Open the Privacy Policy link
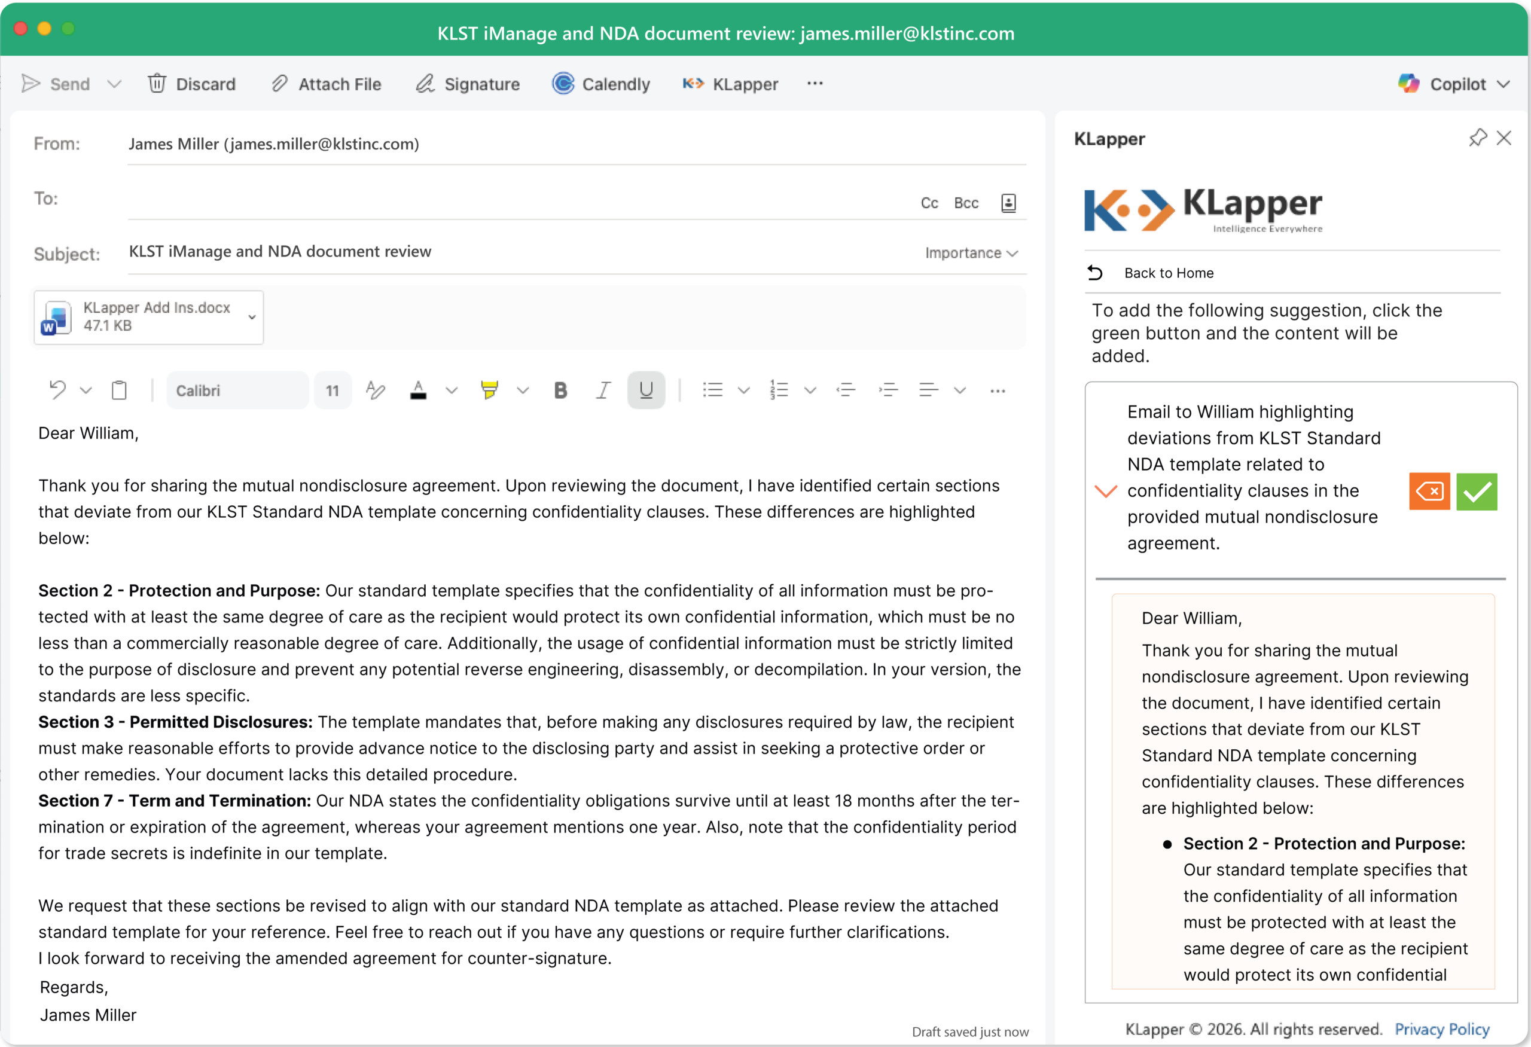Viewport: 1531px width, 1047px height. [x=1442, y=1029]
